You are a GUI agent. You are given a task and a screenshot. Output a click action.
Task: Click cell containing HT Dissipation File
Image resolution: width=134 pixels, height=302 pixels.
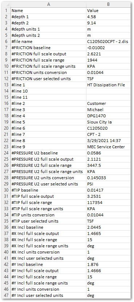(109, 85)
